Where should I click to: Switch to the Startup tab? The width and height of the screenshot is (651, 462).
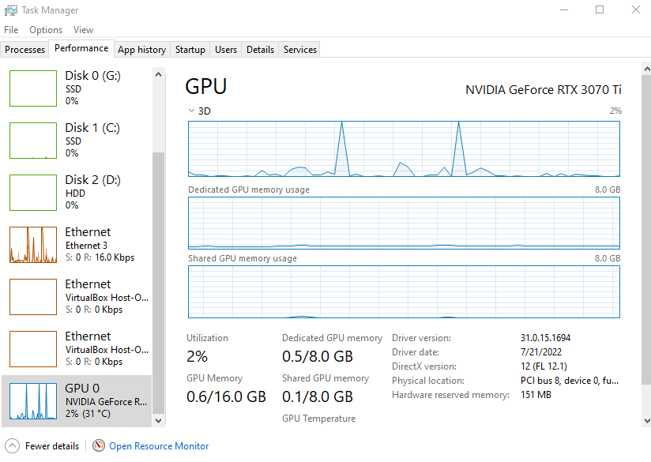coord(190,50)
